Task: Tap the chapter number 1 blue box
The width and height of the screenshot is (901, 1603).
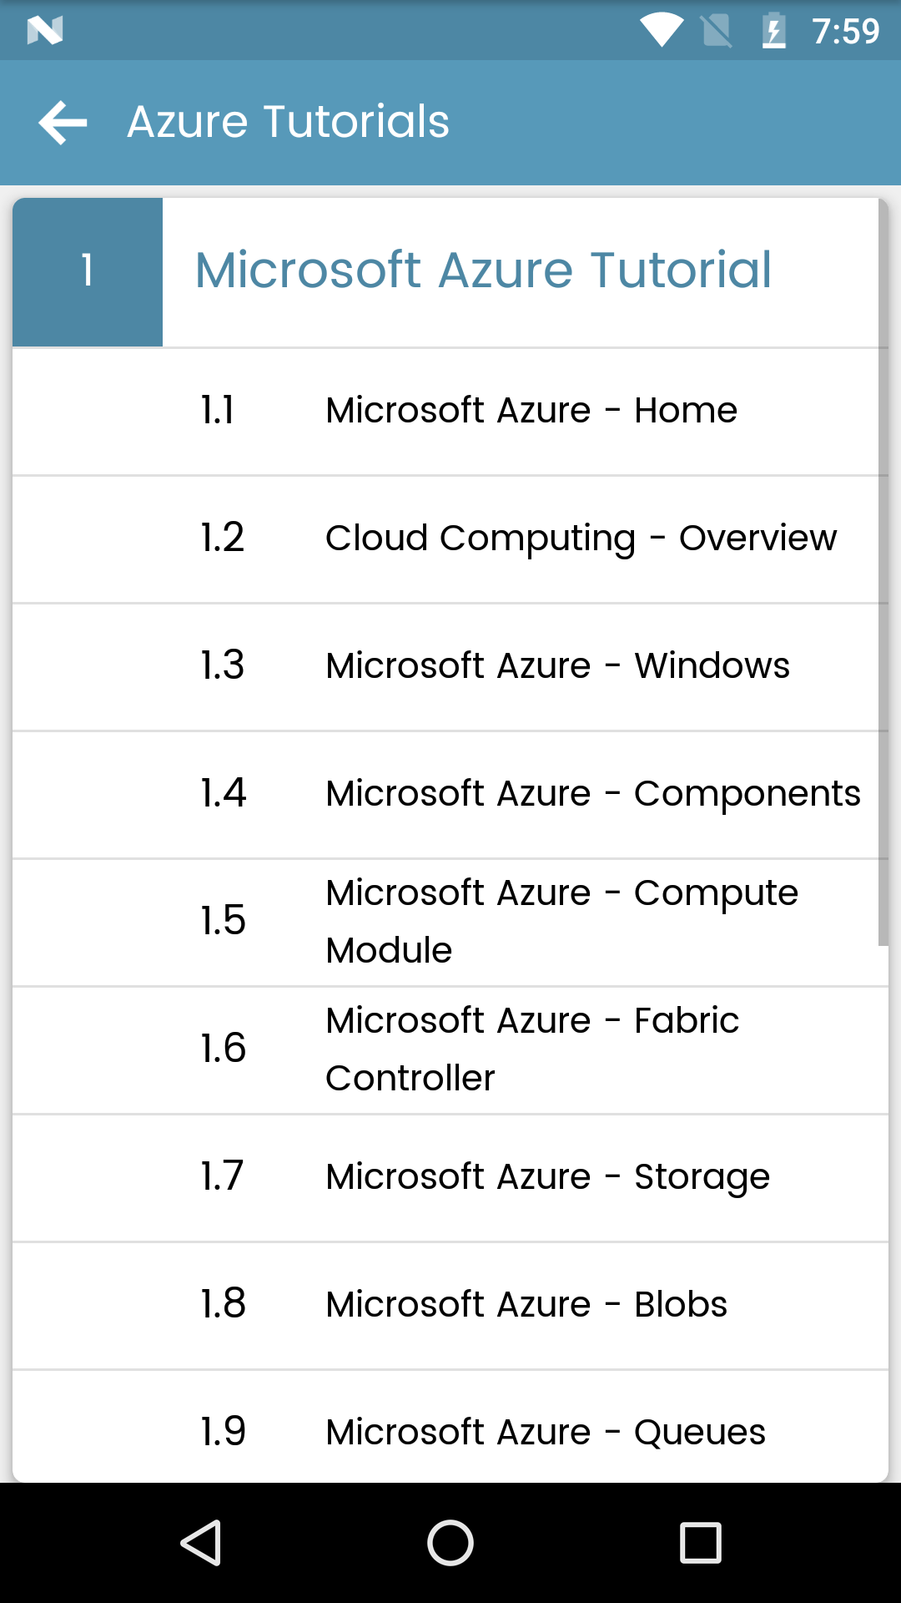Action: click(88, 272)
